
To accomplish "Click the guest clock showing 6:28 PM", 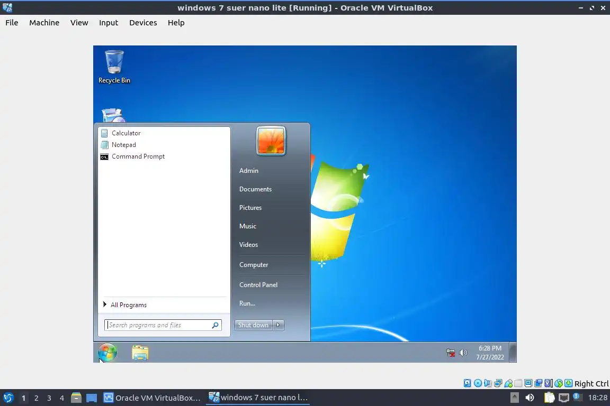I will pyautogui.click(x=490, y=353).
